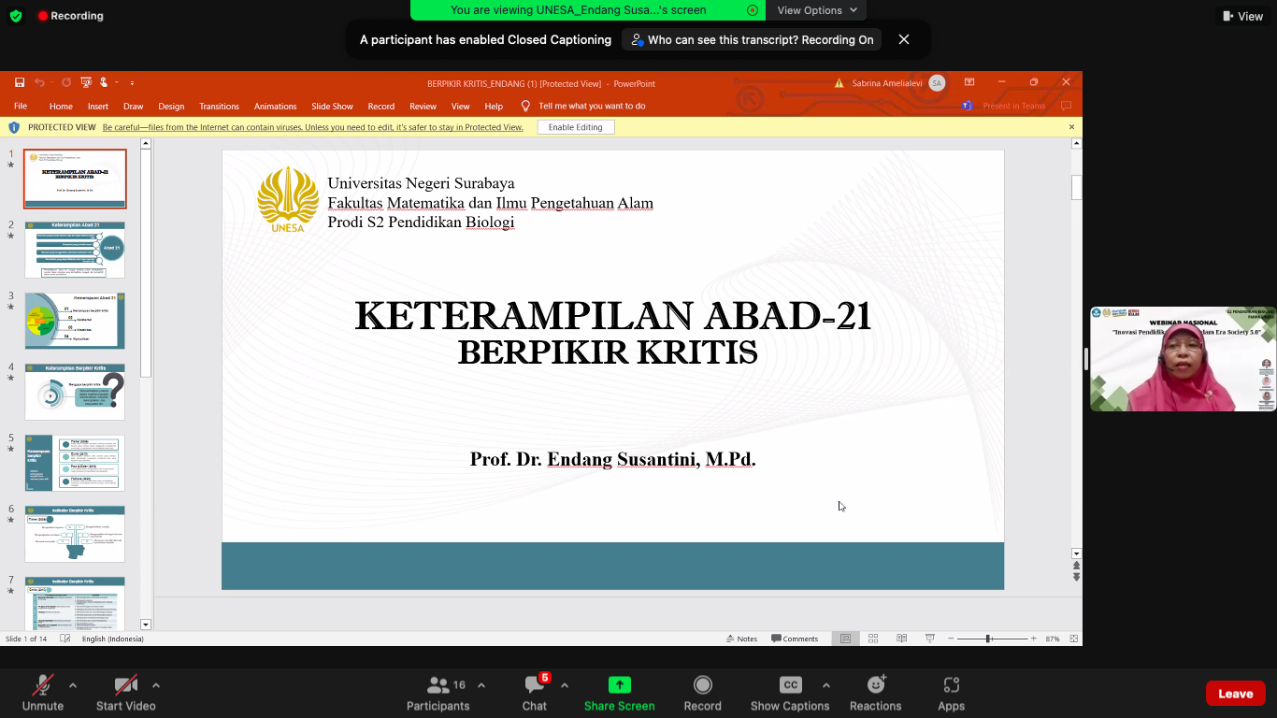Image resolution: width=1277 pixels, height=718 pixels.
Task: Expand video options arrow beside Start Video
Action: [x=156, y=685]
